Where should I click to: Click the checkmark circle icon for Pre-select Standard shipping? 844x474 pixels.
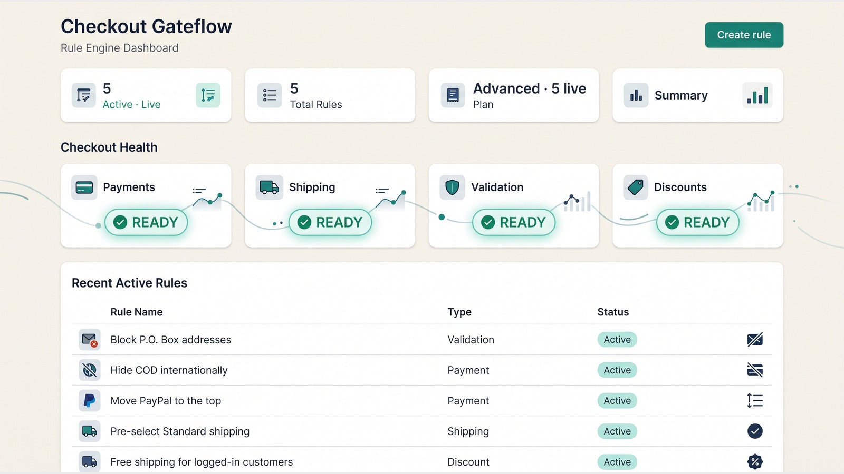[755, 431]
